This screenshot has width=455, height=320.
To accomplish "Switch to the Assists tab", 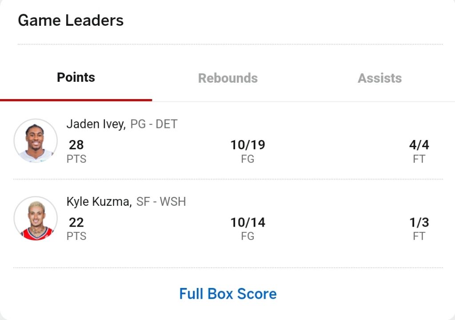I will point(379,78).
